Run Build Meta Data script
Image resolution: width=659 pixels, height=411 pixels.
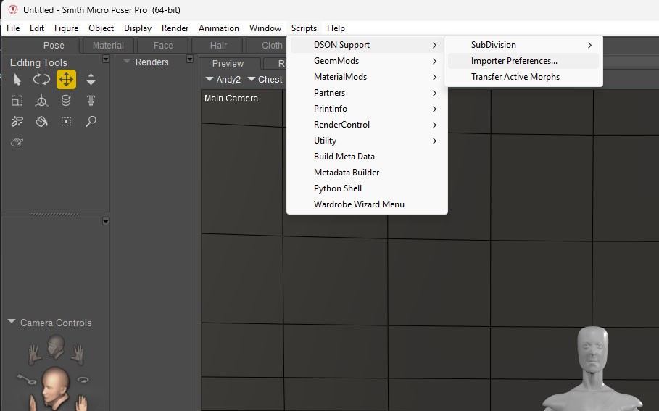pos(367,157)
